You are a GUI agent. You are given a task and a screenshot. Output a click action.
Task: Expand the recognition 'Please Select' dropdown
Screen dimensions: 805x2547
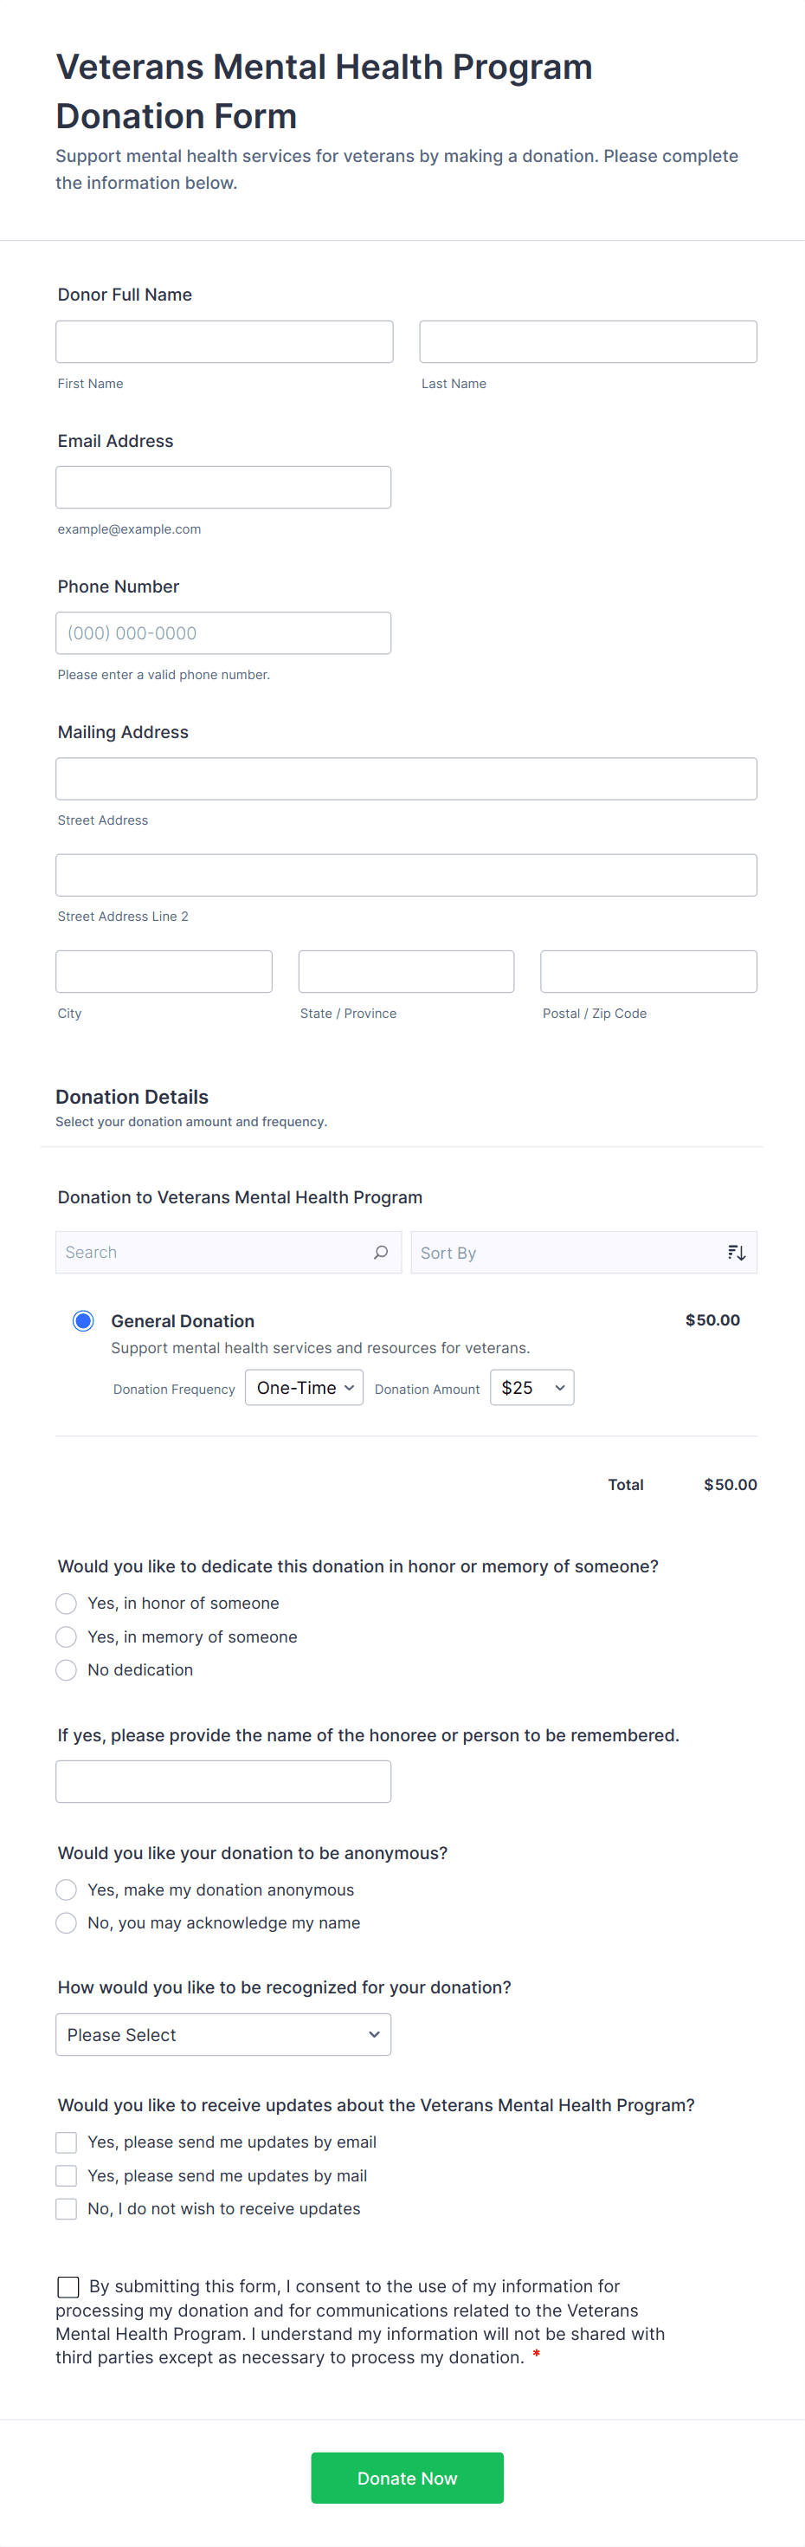pyautogui.click(x=223, y=2035)
